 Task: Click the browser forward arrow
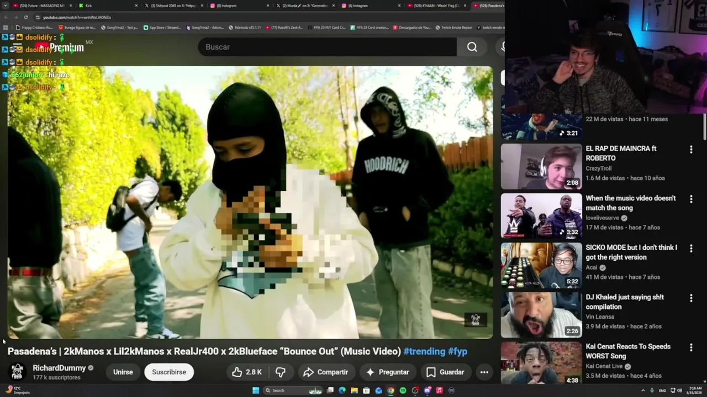click(x=15, y=17)
